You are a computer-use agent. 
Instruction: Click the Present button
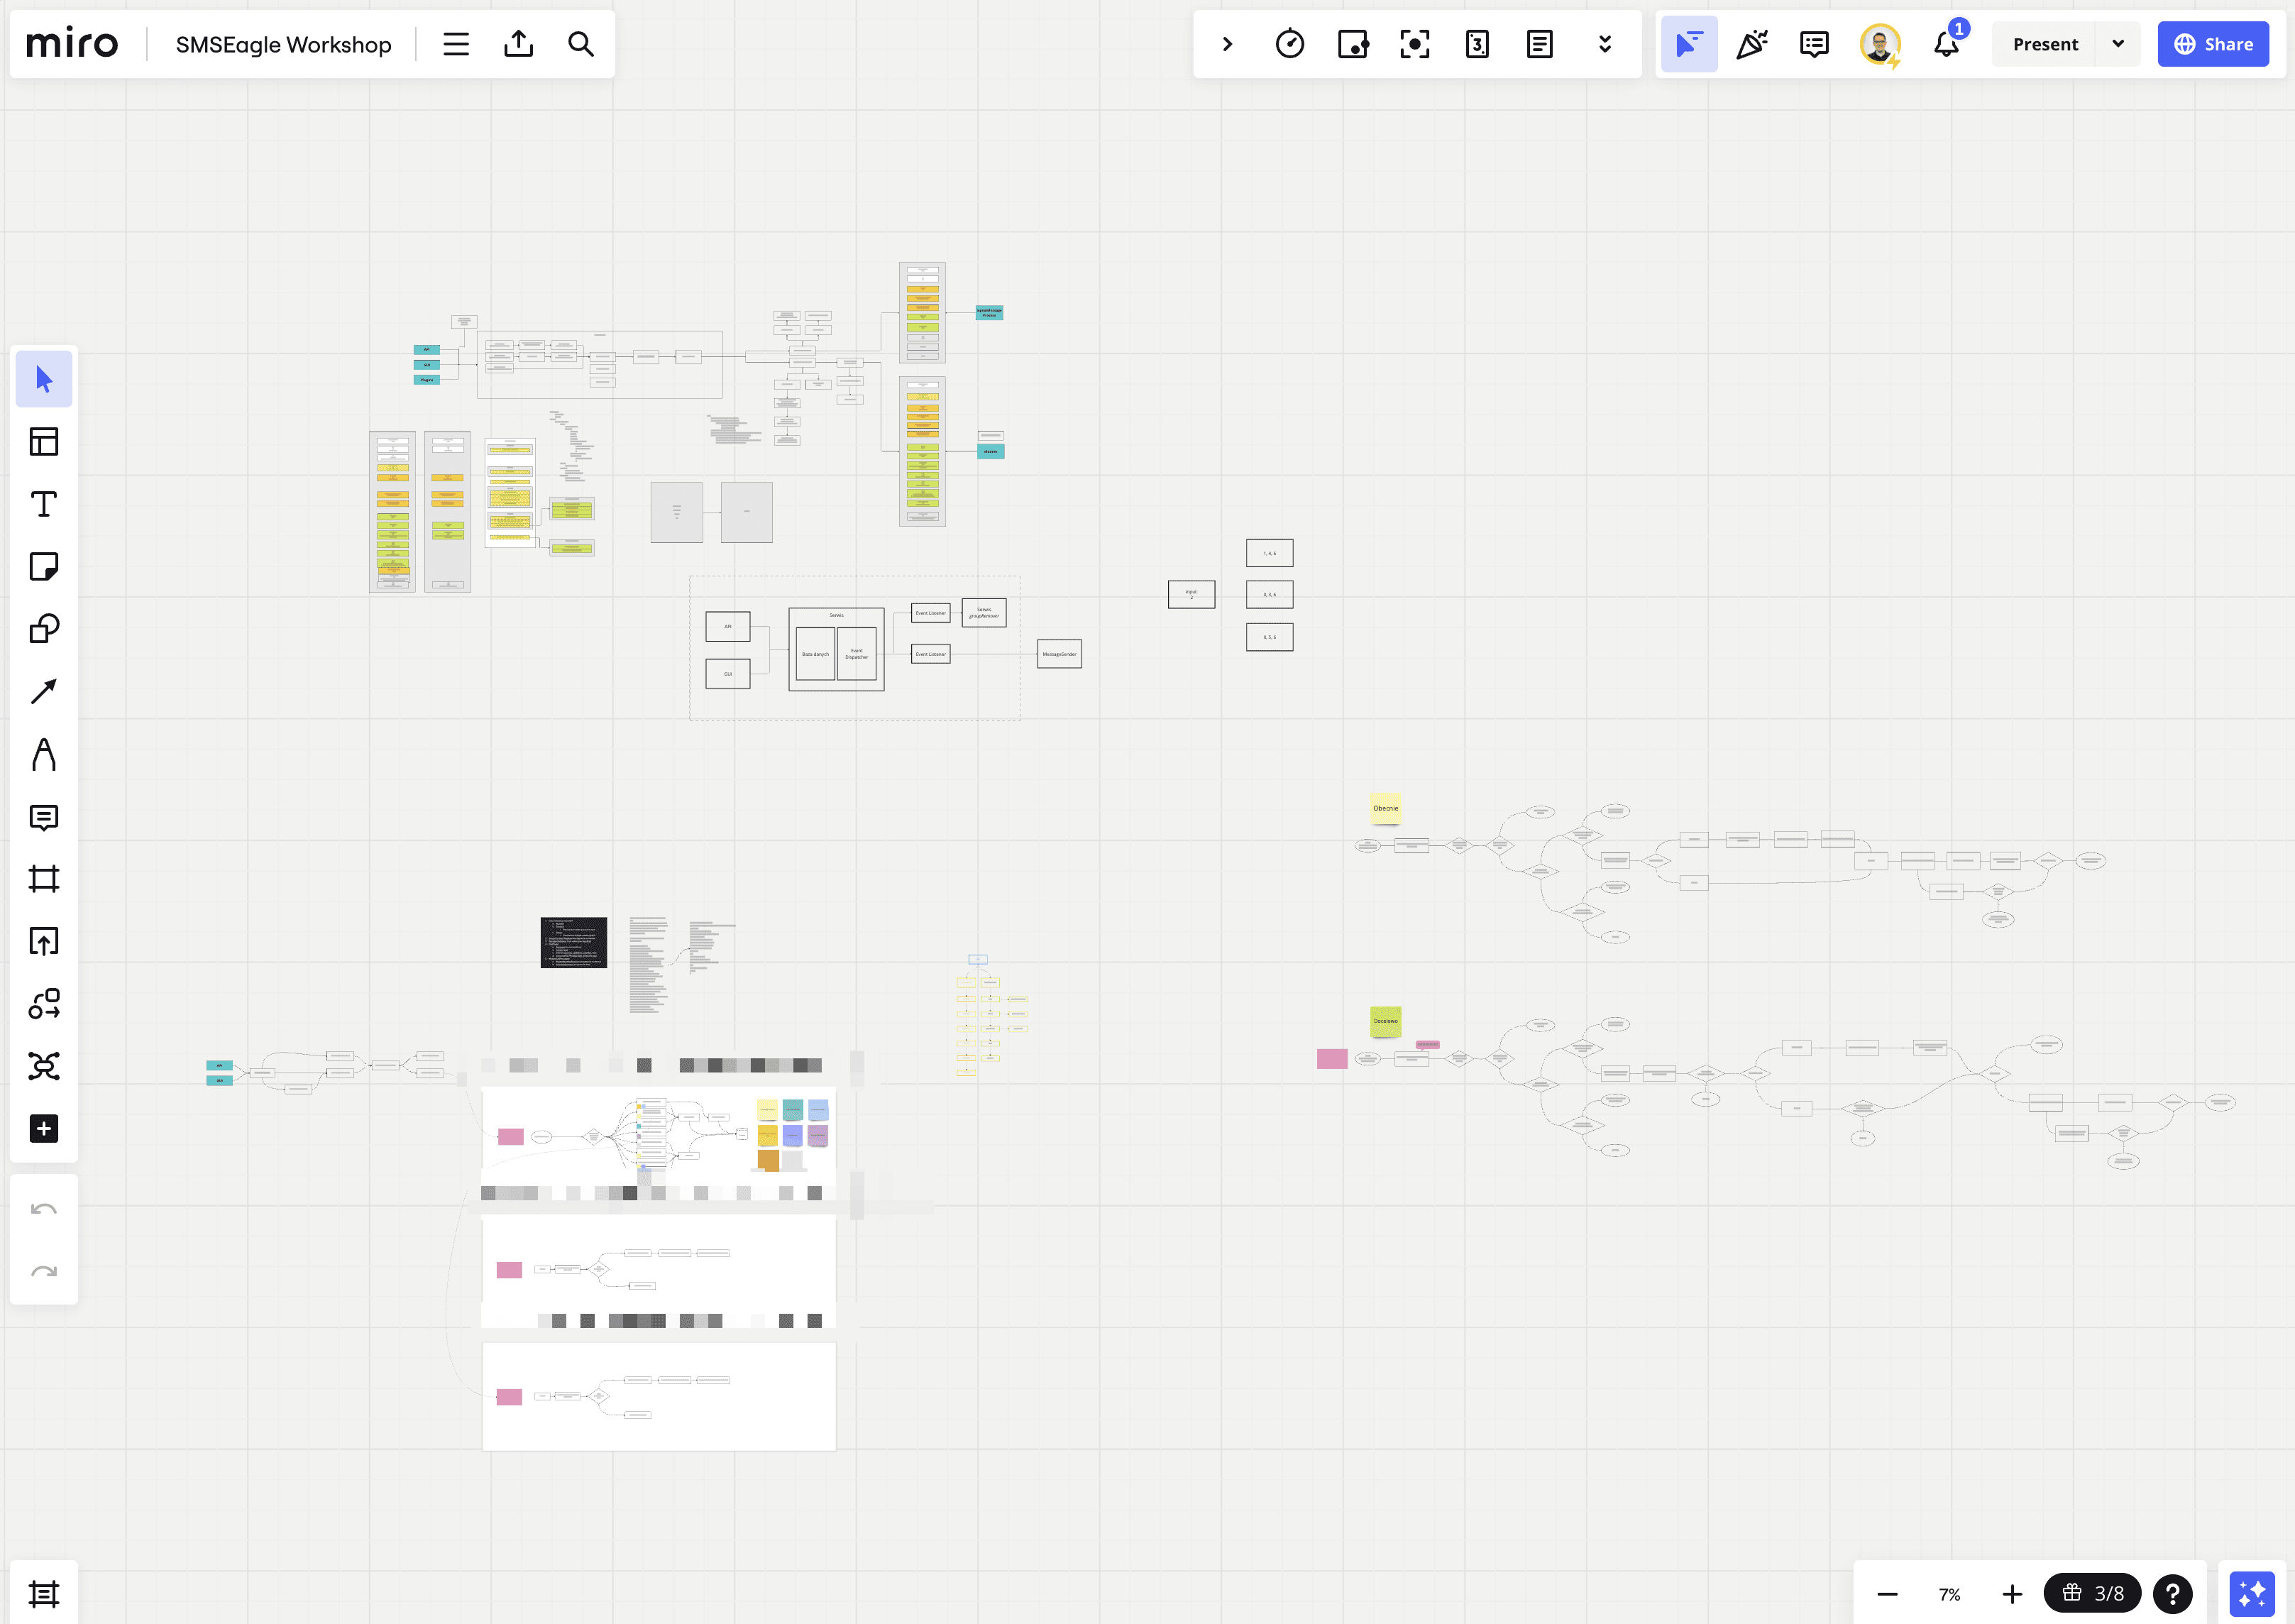coord(2044,44)
